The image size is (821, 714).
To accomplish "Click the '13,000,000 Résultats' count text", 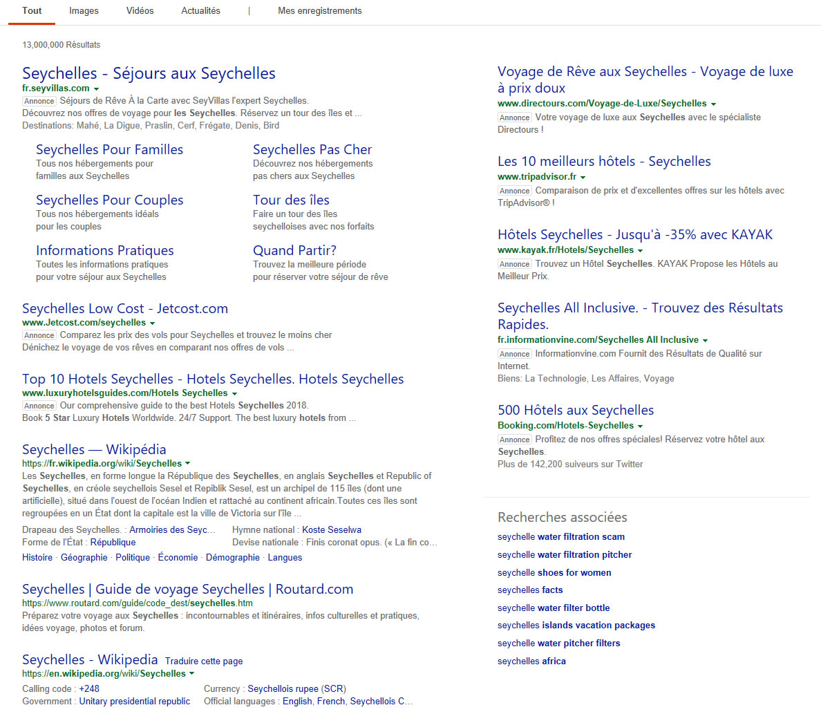I will click(62, 45).
